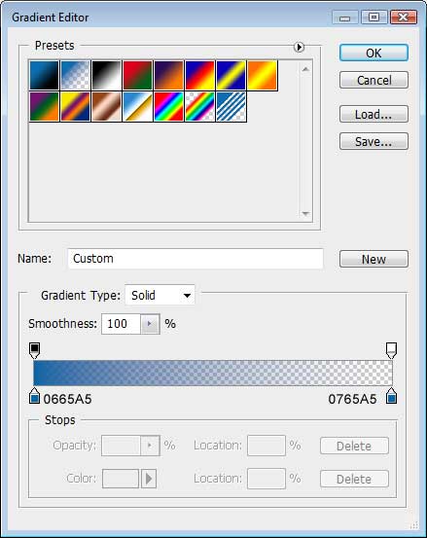Pick the red-to-green gradient preset

tap(137, 76)
